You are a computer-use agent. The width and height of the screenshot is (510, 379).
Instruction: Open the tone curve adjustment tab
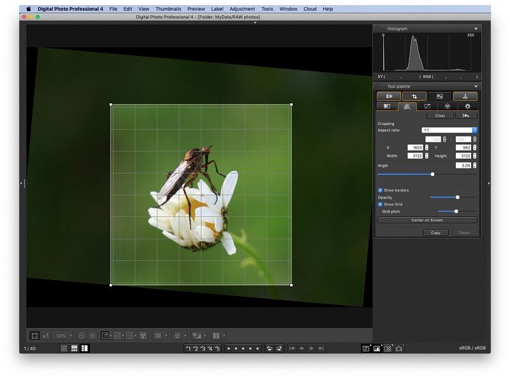(428, 106)
